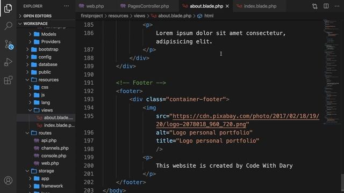
Task: Click firstproject in the breadcrumb
Action: click(x=92, y=16)
